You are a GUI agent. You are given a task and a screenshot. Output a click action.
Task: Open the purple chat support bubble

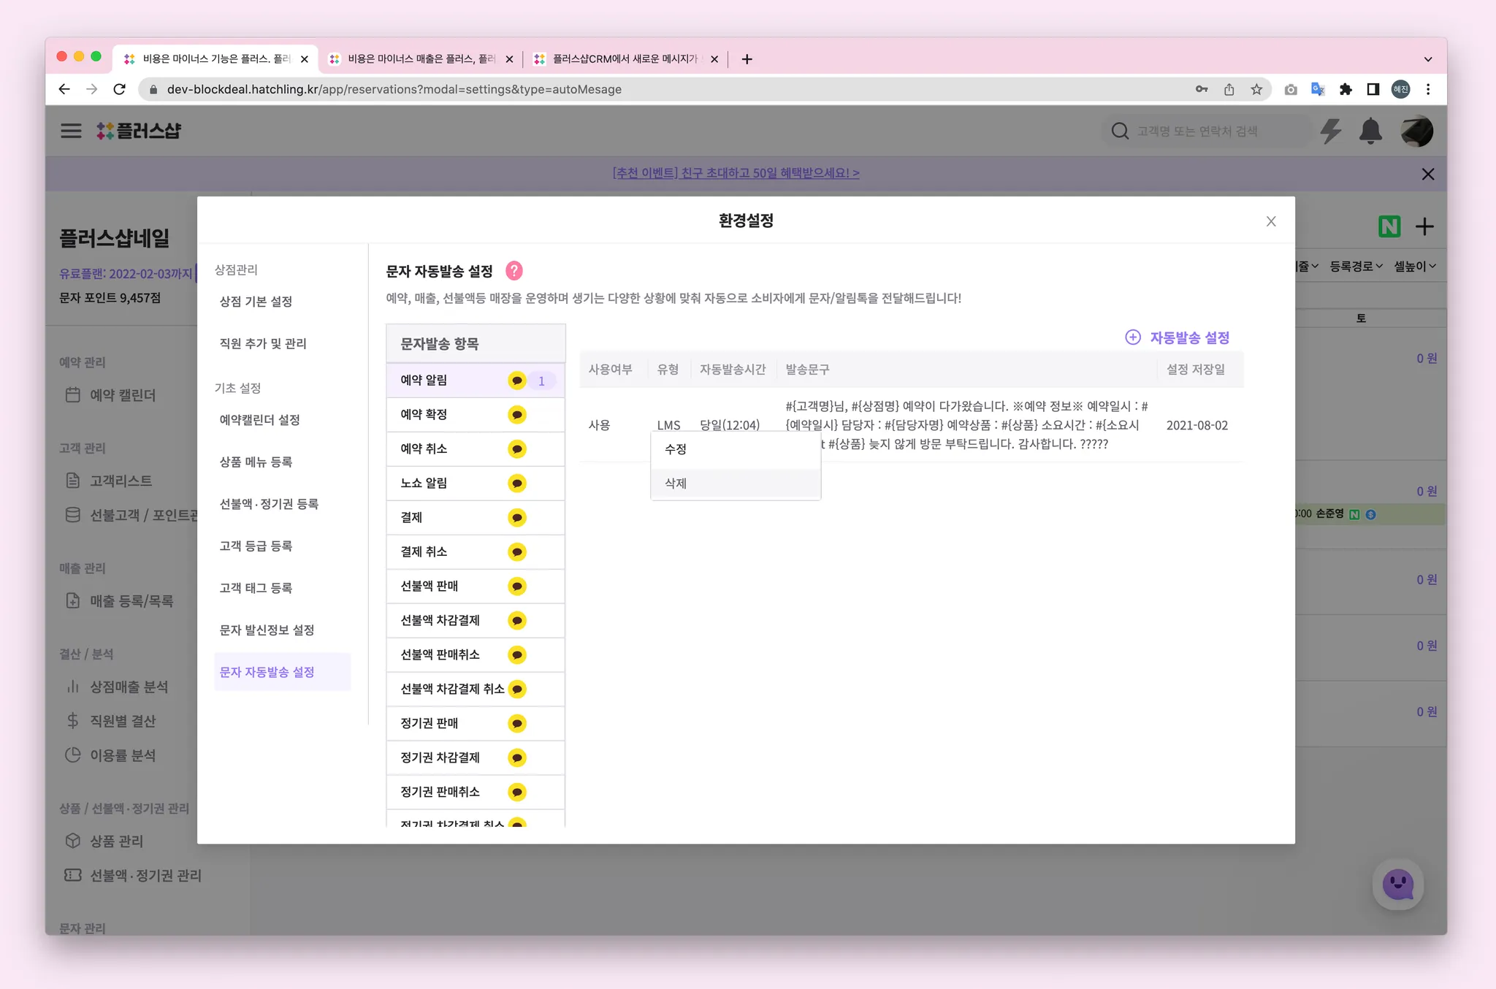pos(1397,885)
